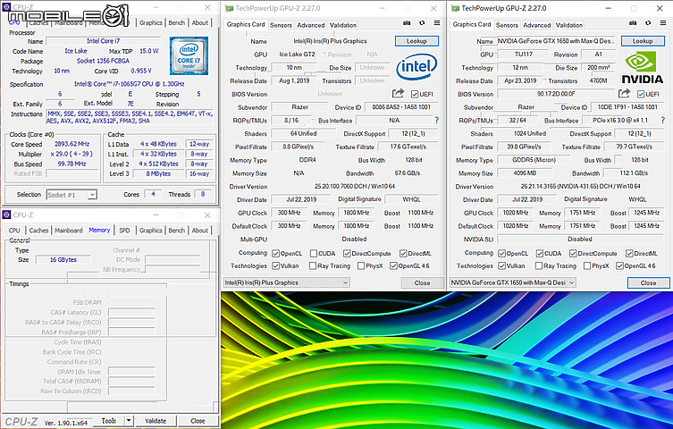This screenshot has width=673, height=429.
Task: Open the Tools dropdown arrow in CPU-Z
Action: tap(129, 421)
